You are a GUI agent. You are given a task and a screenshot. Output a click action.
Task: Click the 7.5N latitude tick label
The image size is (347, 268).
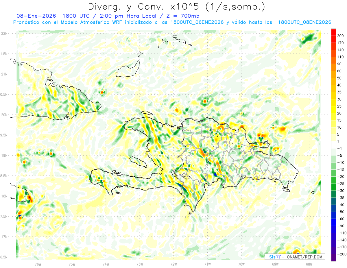[4, 217]
